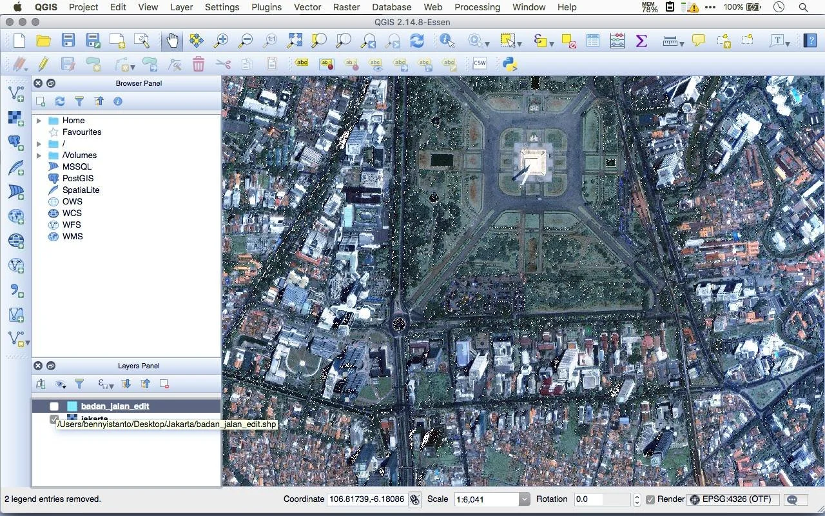Toggle visibility of the jakarta layer
825x516 pixels.
pyautogui.click(x=54, y=419)
